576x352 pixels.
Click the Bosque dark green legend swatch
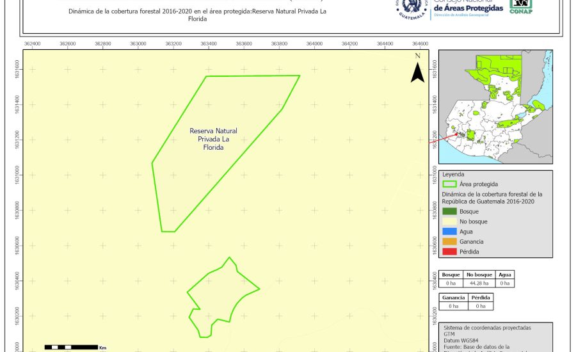(450, 211)
